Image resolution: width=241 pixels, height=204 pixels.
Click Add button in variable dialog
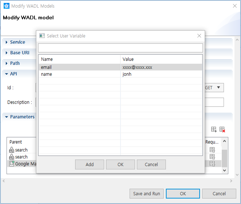point(90,164)
